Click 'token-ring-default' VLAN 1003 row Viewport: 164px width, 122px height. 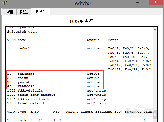tap(56, 95)
